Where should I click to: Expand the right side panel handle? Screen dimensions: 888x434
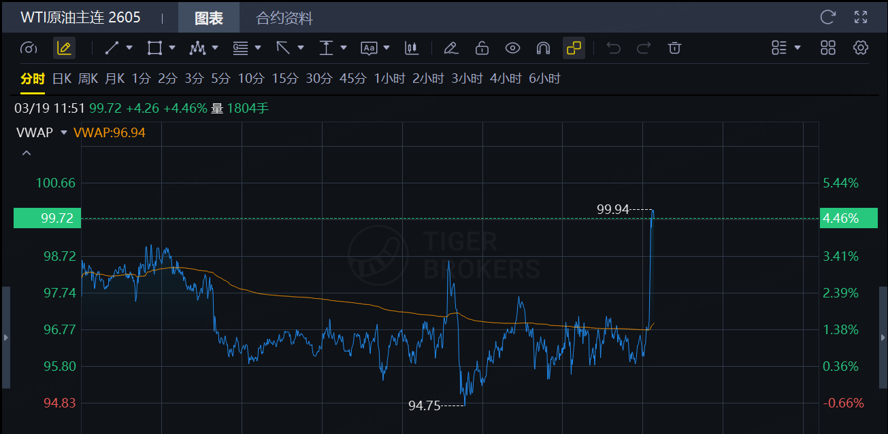click(x=883, y=338)
